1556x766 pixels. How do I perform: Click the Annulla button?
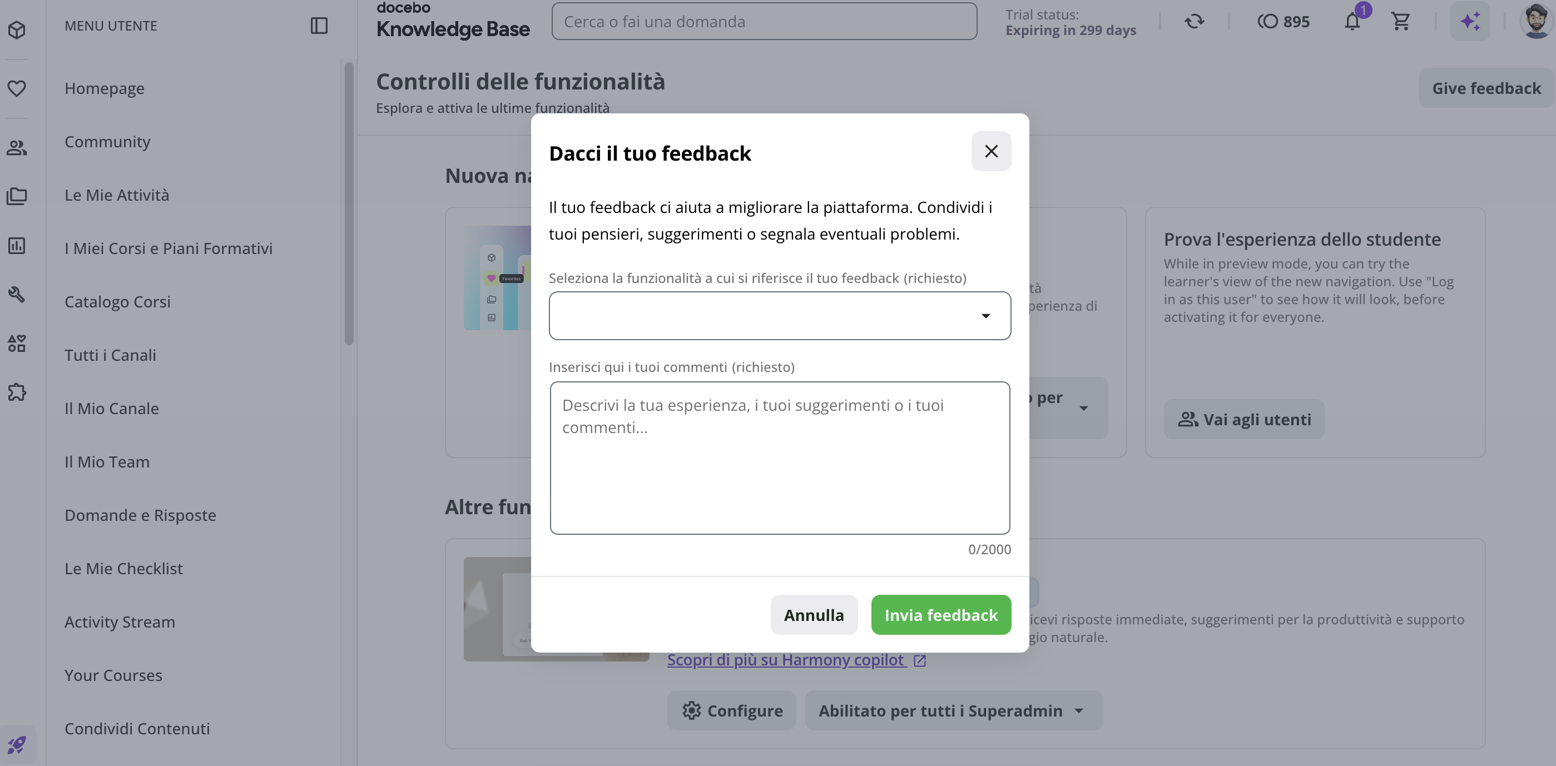point(814,615)
